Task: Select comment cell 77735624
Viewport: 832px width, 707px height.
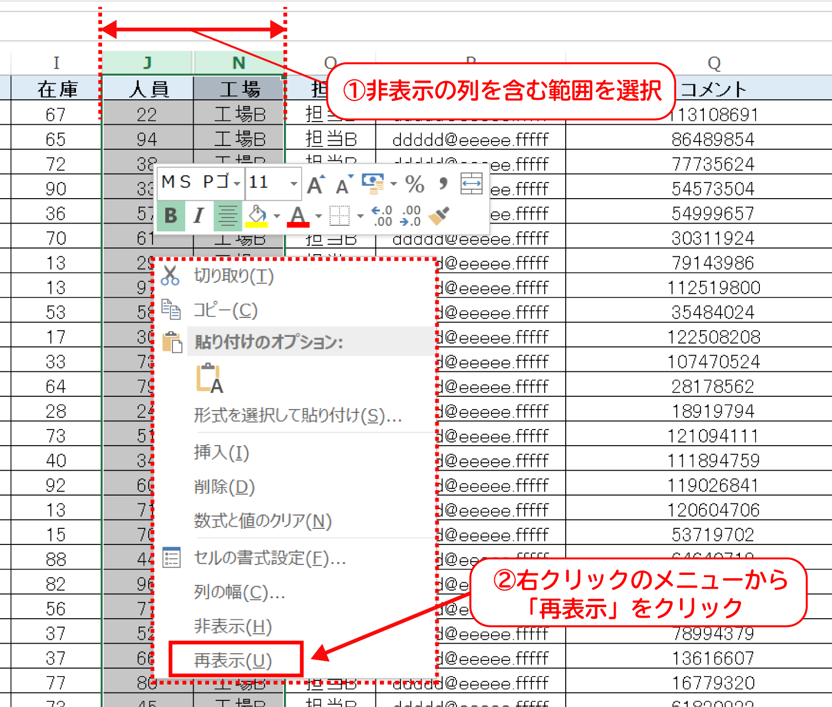Action: tap(713, 164)
